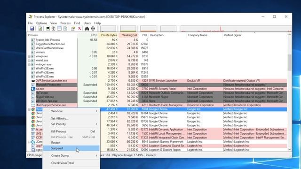Sort by the Description column header

click(167, 35)
